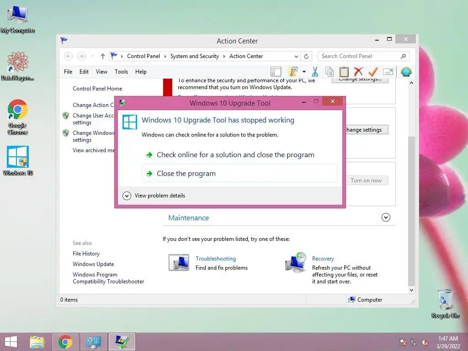The height and width of the screenshot is (351, 468).
Task: Open the Tools menu
Action: click(121, 72)
